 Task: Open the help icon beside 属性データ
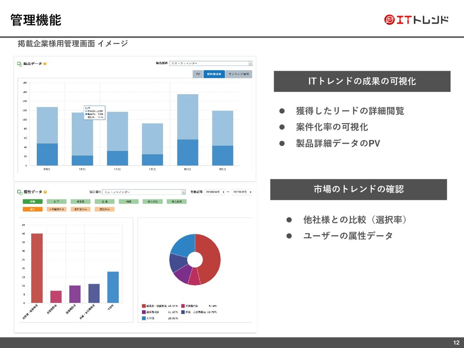point(45,192)
